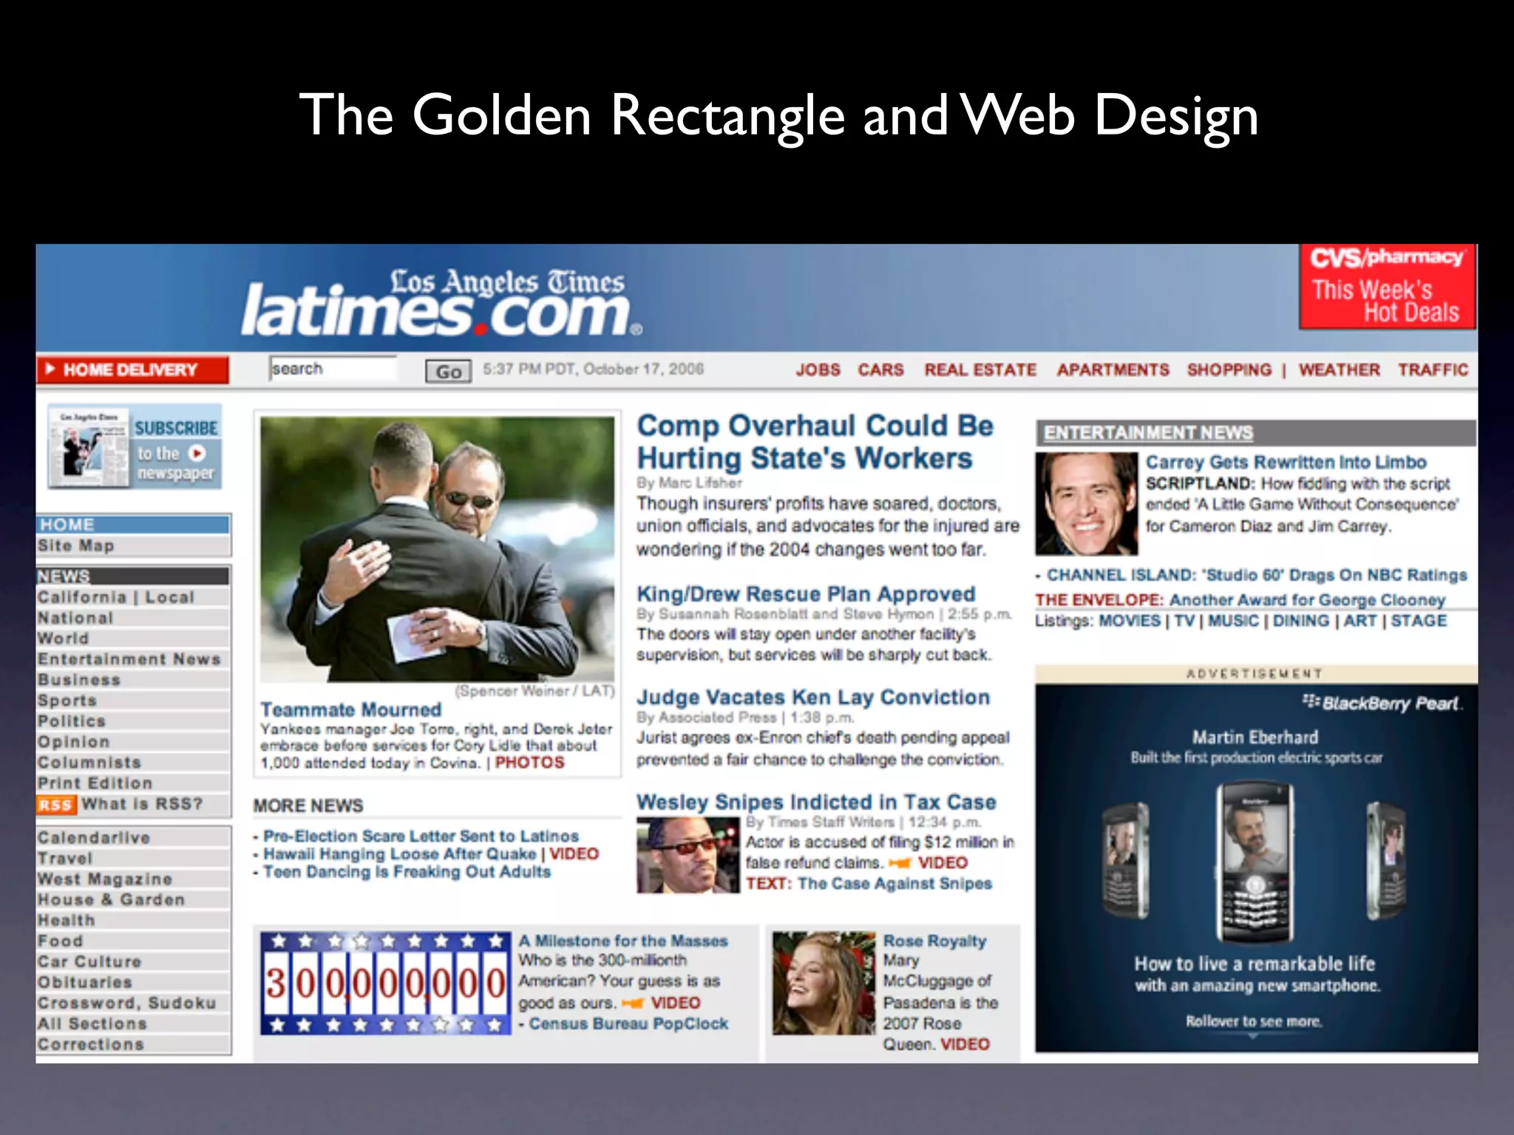
Task: Go to National news section
Action: (x=75, y=618)
